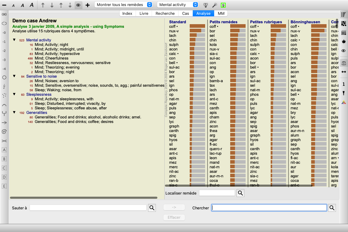Click the lightning bolt icon in left sidebar
This screenshot has width=348, height=232.
(x=4, y=86)
